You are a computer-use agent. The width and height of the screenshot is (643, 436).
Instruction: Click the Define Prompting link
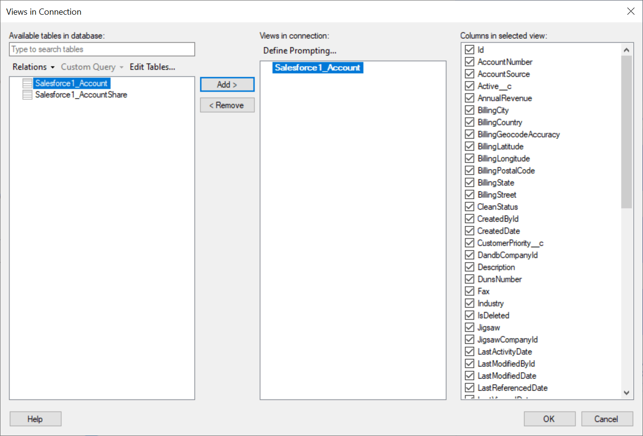(299, 50)
